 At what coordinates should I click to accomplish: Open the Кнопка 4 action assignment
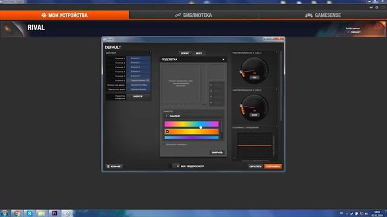138,72
